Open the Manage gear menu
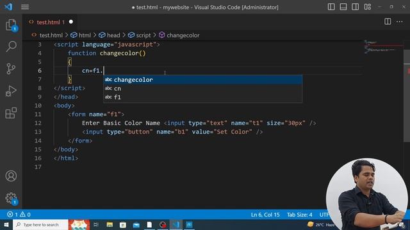The width and height of the screenshot is (410, 230). point(11,198)
